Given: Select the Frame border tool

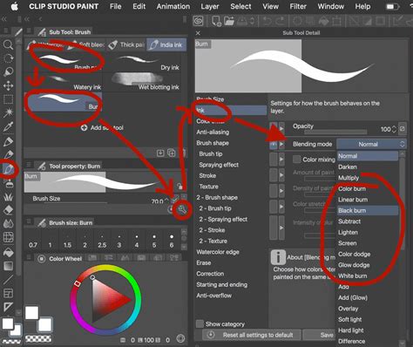Looking at the screenshot, I should pyautogui.click(x=8, y=293).
